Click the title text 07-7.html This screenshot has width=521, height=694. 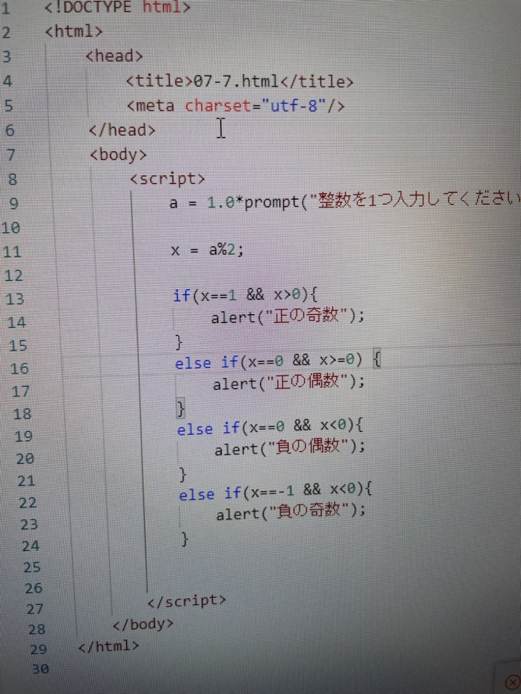point(236,81)
